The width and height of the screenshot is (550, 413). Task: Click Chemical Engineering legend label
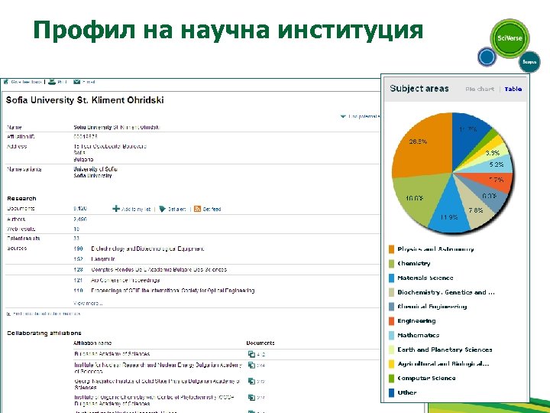(x=432, y=306)
